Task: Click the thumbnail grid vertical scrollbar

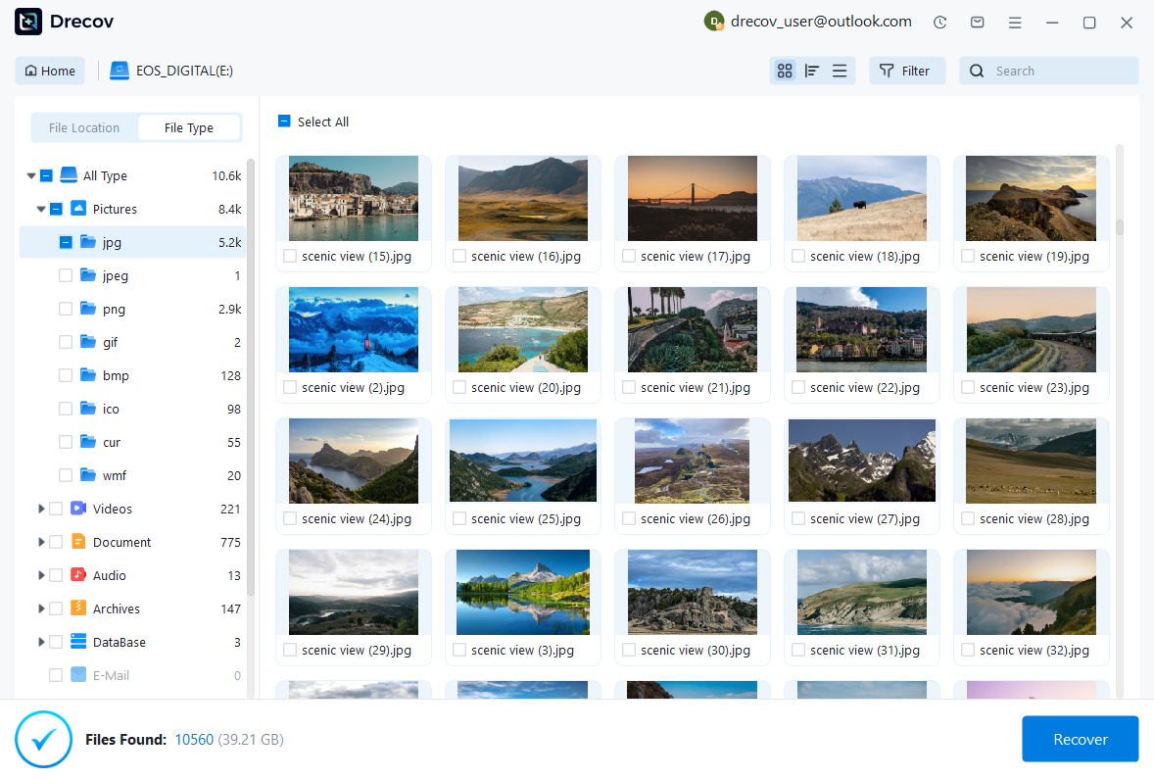Action: (x=1120, y=227)
